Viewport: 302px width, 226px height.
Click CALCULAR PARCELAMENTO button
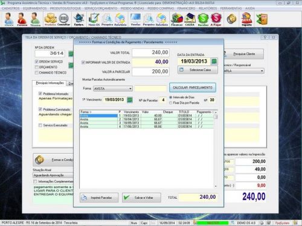click(193, 87)
